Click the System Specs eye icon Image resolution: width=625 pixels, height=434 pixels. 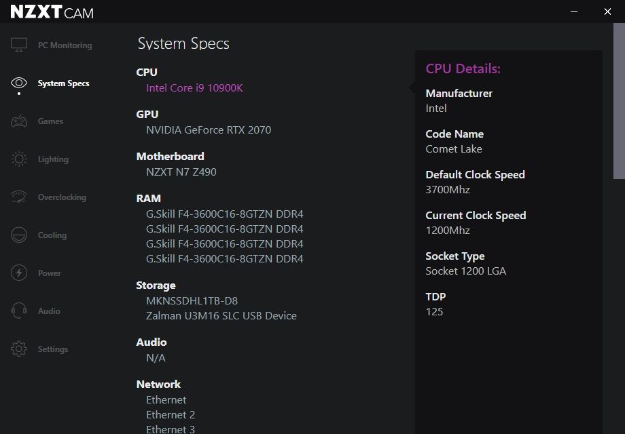(19, 83)
